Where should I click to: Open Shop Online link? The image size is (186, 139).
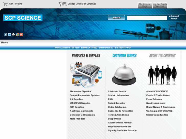pos(114,119)
